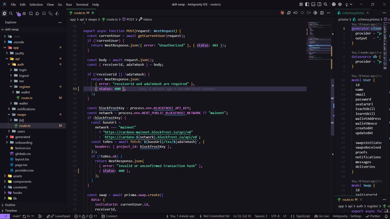Click the code minimap overview
Screen dimensions: 390x219
click(x=319, y=41)
